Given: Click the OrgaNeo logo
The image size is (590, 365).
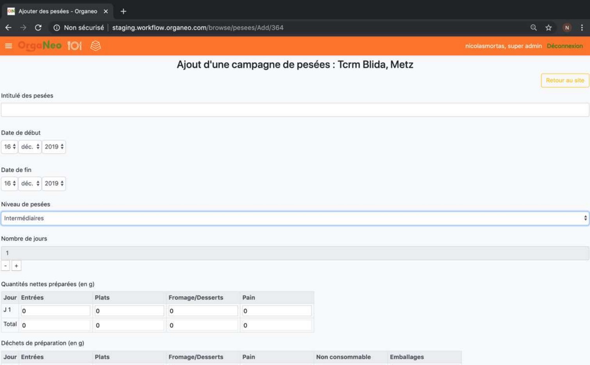Looking at the screenshot, I should point(40,46).
